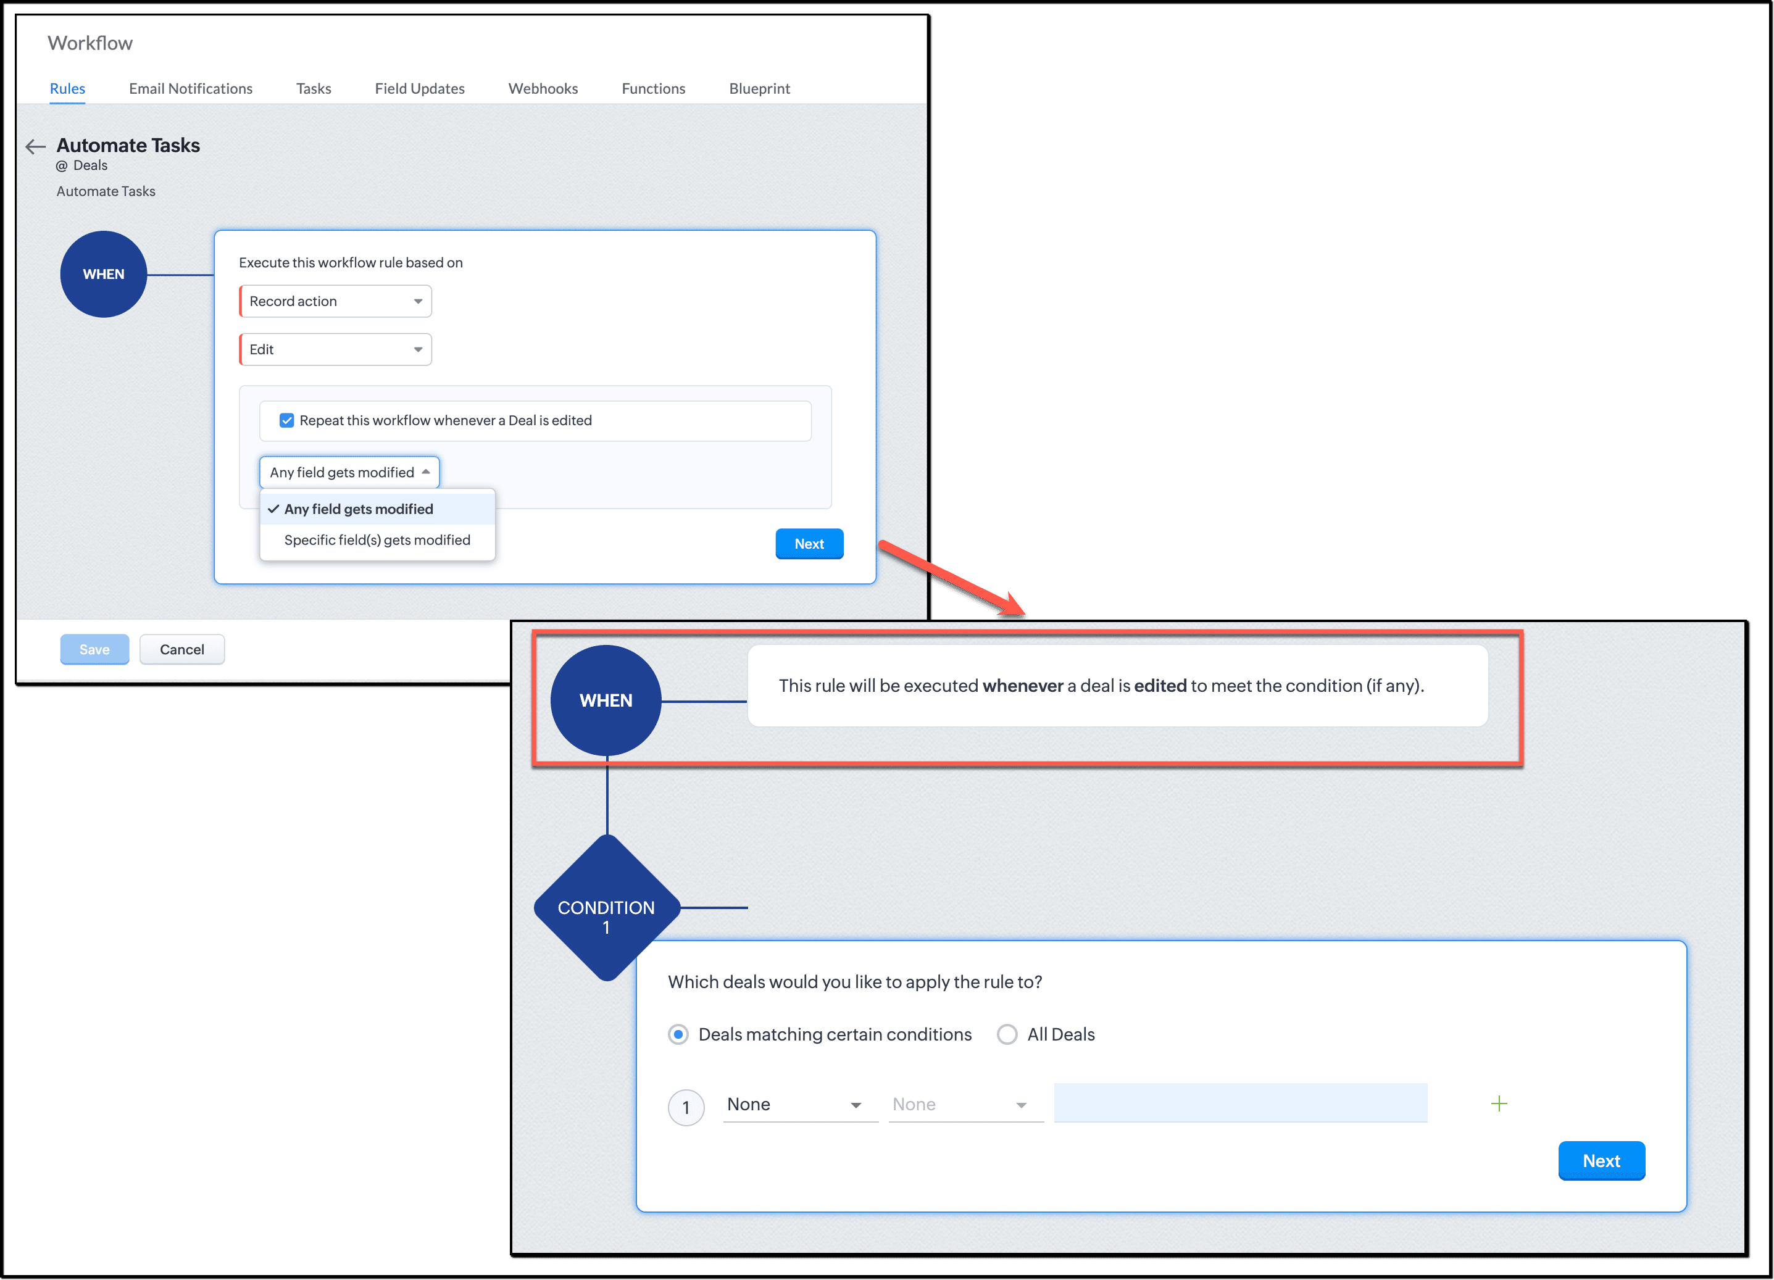
Task: Click the Cancel button
Action: pos(181,650)
